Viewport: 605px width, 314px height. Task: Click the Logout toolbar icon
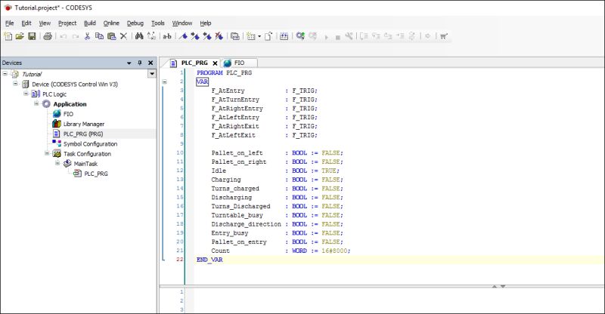click(312, 36)
